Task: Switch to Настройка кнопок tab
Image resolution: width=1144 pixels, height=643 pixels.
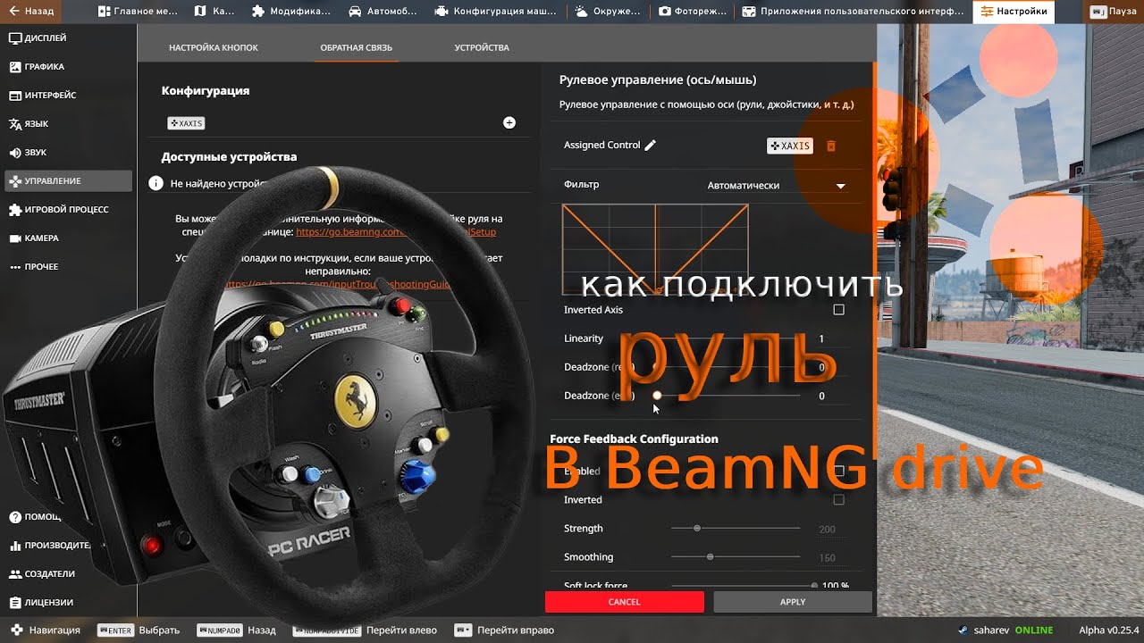Action: point(213,47)
